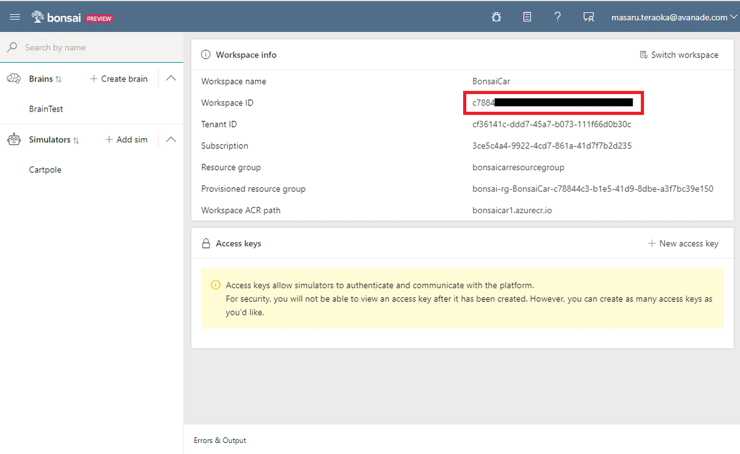
Task: Open the bug report icon
Action: [x=496, y=17]
